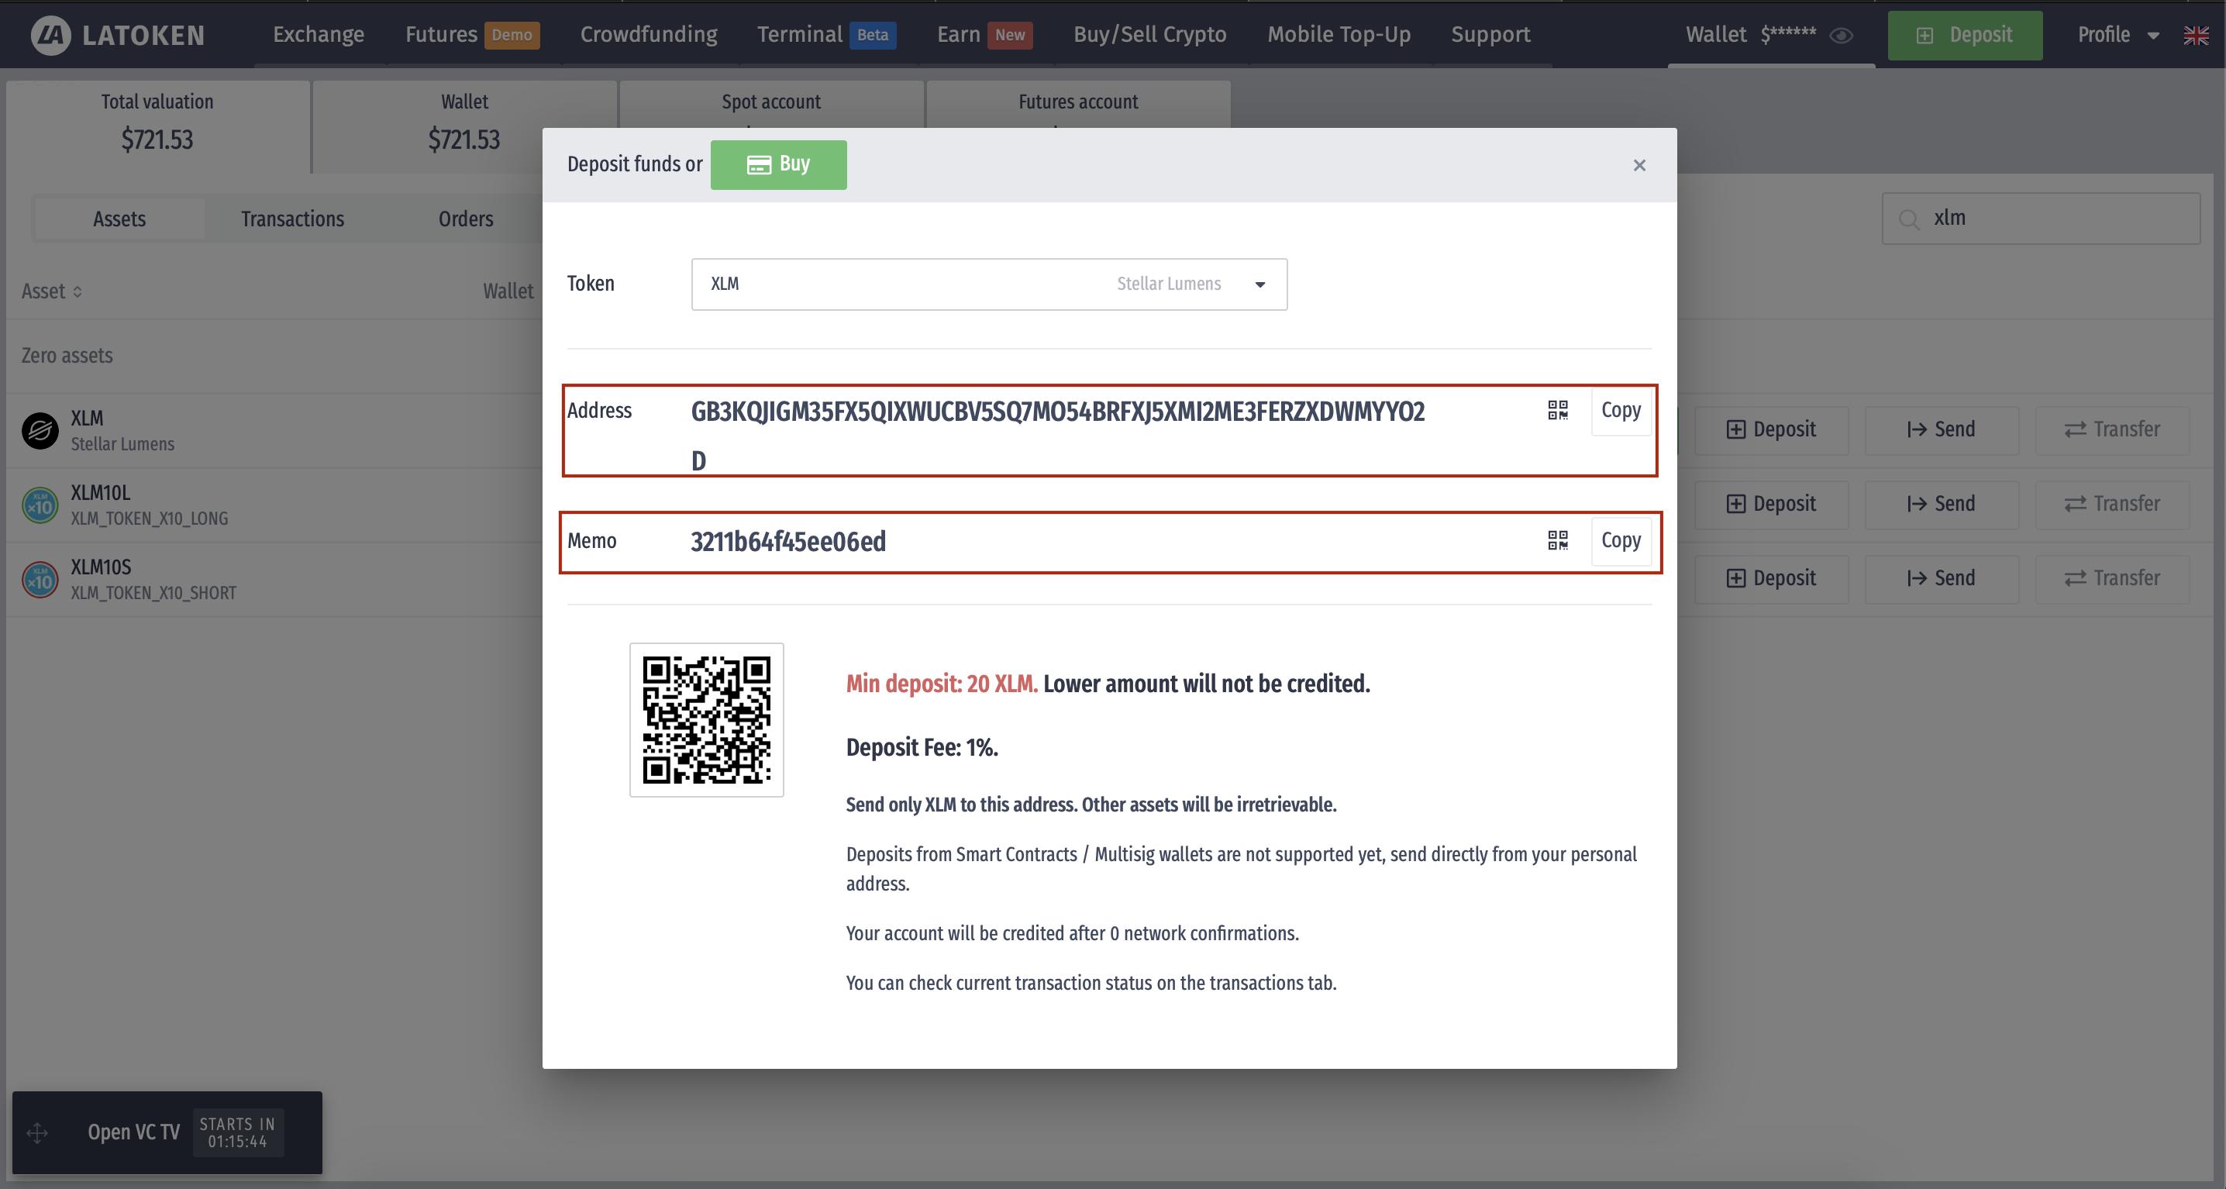
Task: Click the asset search field containing xlm
Action: [x=2041, y=219]
